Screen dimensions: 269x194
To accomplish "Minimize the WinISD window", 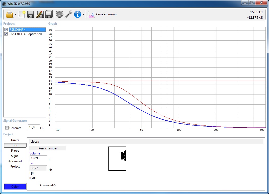I will coord(245,3).
